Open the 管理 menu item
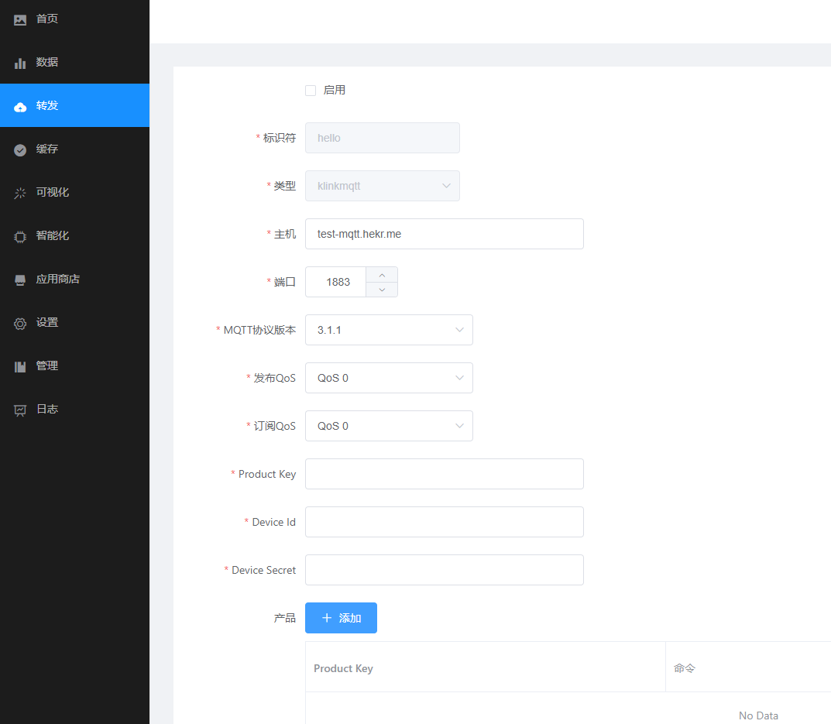The image size is (831, 724). pos(46,365)
